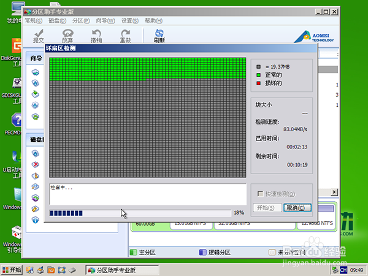Click first icon in the disk operations panel
Viewport: 368px width, 276px height.
coord(36,153)
